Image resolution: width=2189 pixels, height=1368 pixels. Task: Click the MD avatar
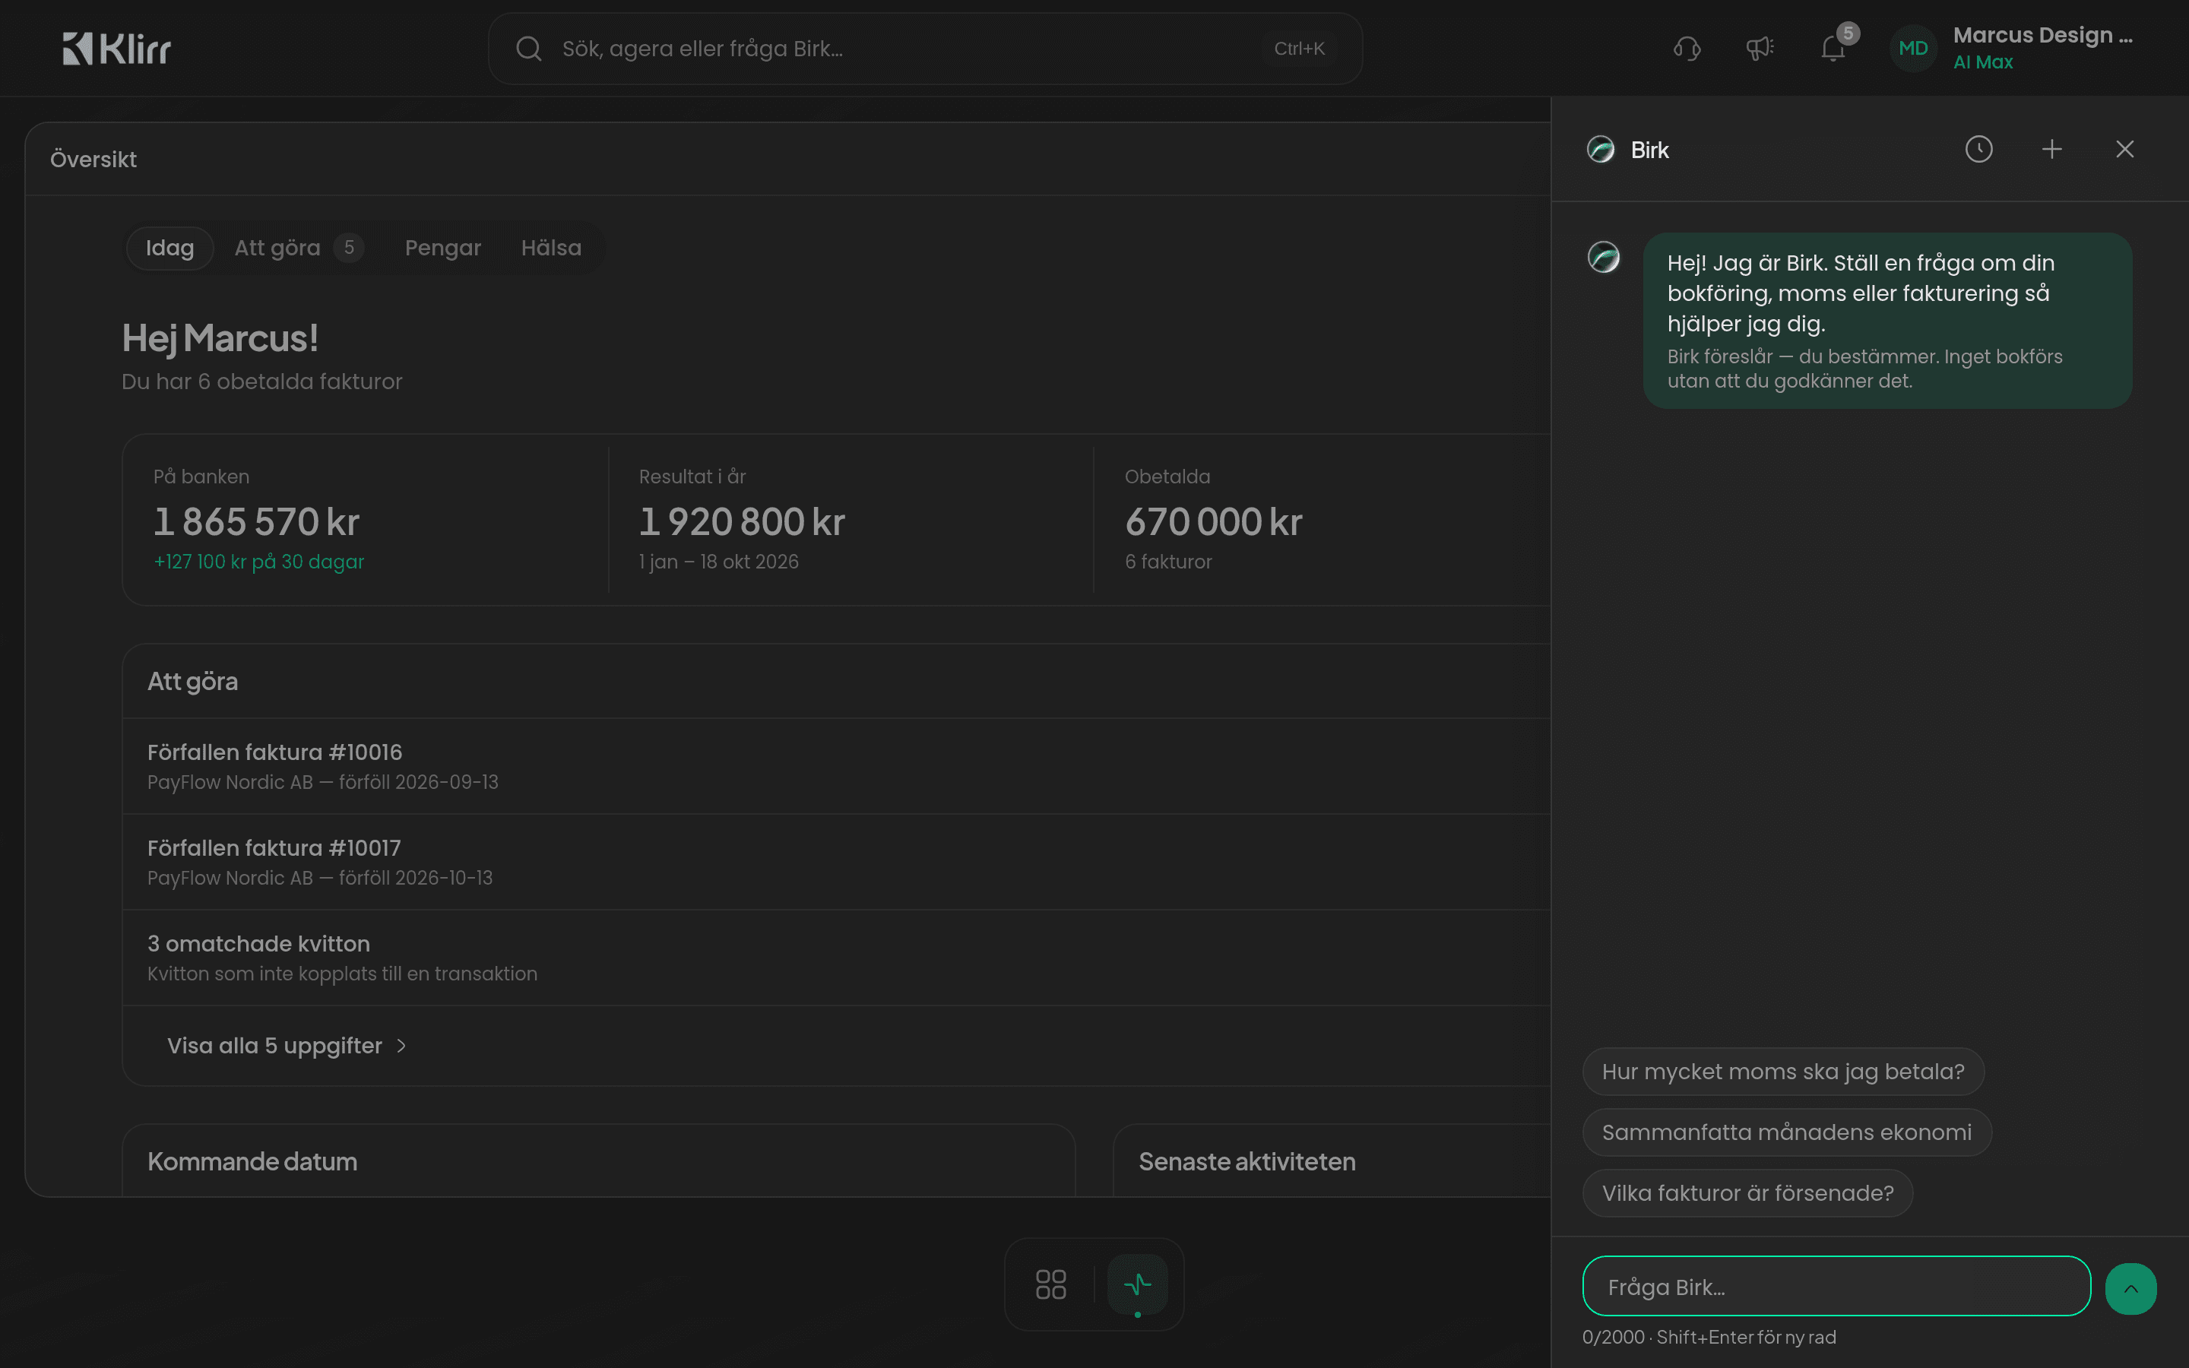click(x=1913, y=49)
